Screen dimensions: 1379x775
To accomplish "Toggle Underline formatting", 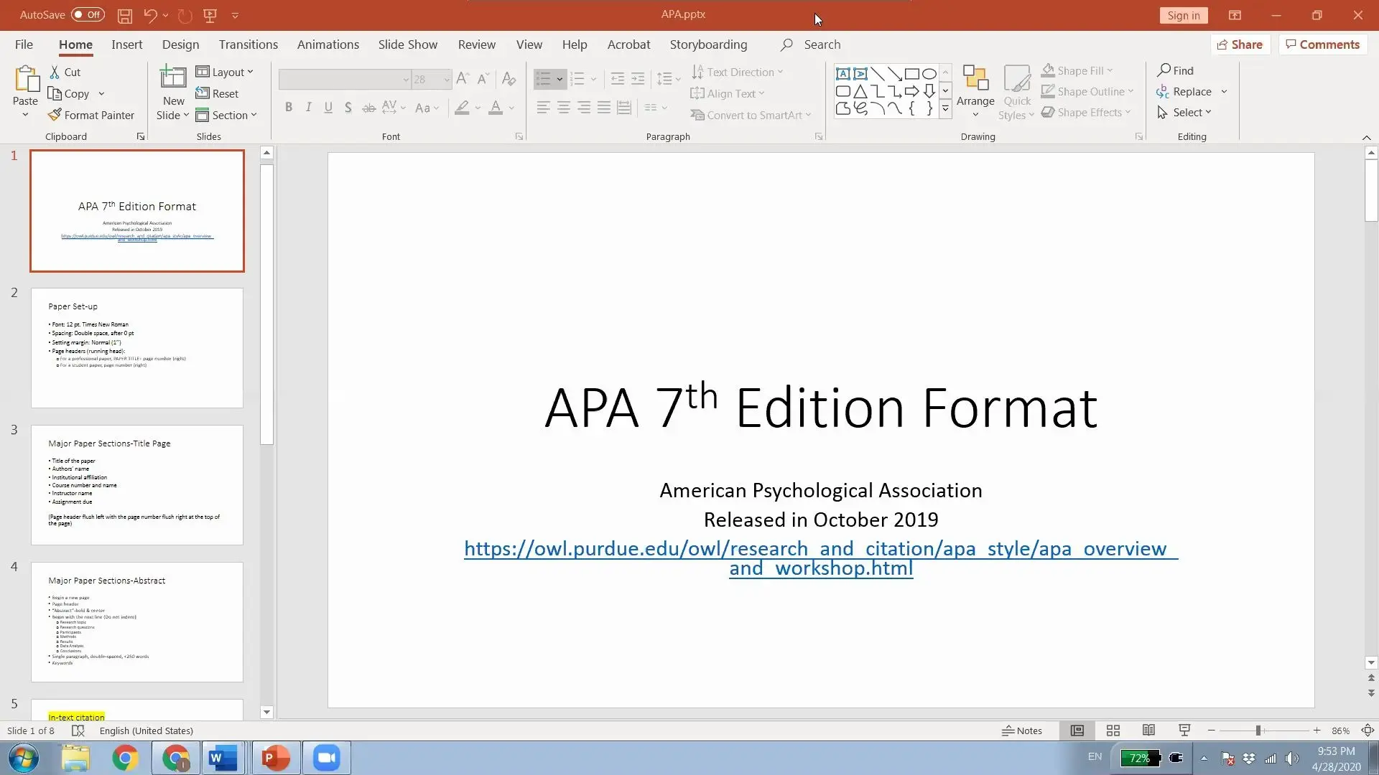I will [328, 108].
